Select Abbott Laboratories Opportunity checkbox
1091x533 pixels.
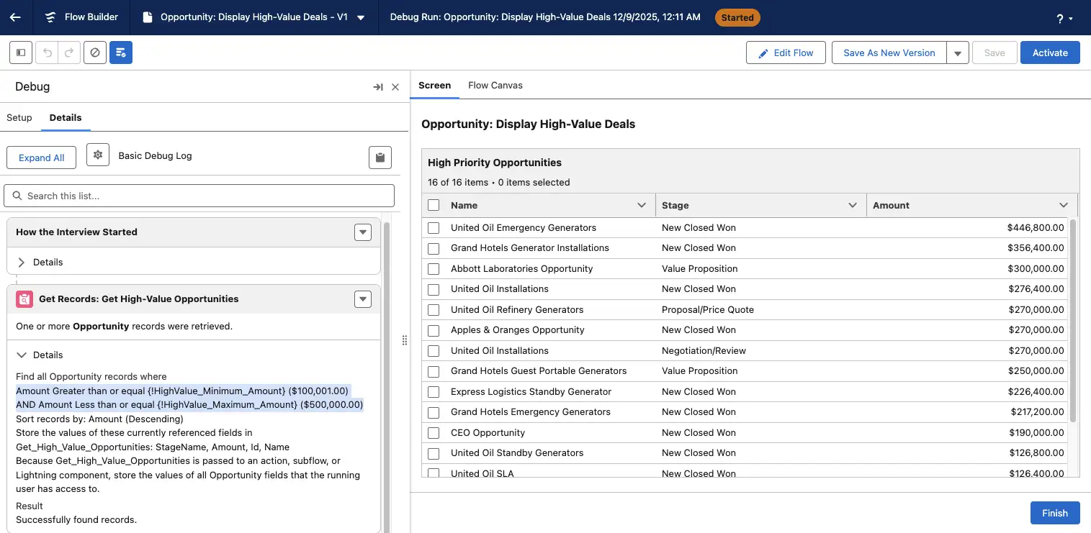click(434, 269)
